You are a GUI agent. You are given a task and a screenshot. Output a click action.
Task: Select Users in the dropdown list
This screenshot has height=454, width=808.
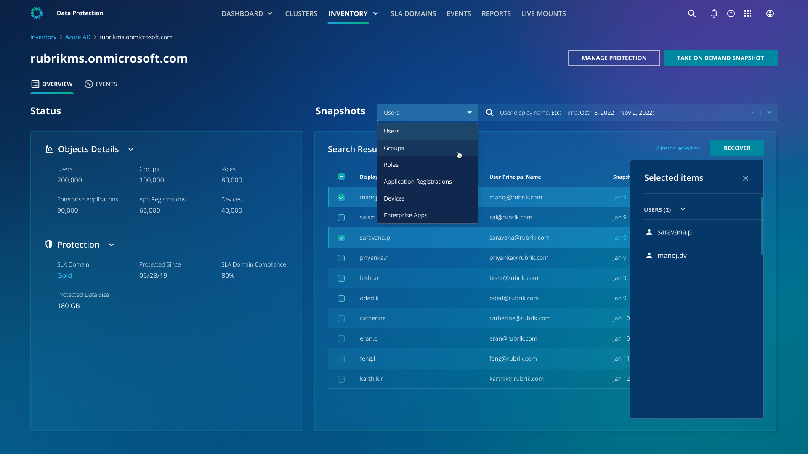click(428, 131)
